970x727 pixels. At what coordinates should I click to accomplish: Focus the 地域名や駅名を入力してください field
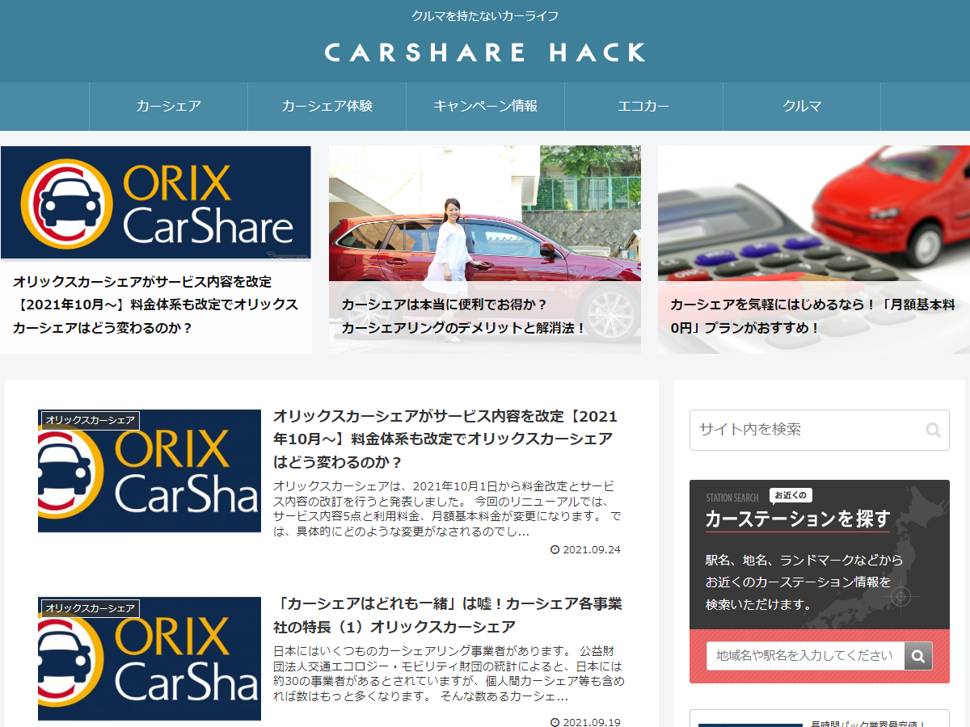pos(805,656)
